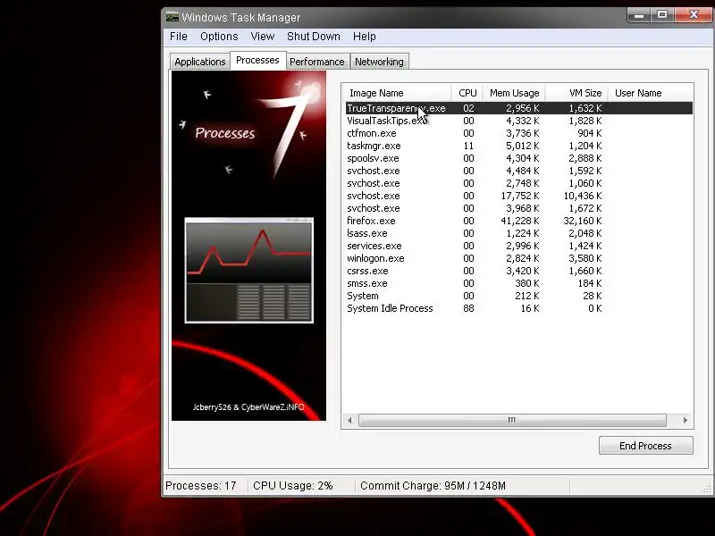Select the services.exe process
Screen dimensions: 715x536
(519, 246)
